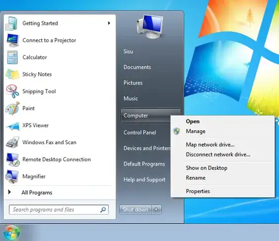Click the Calculator label
This screenshot has height=241, width=279.
click(x=35, y=57)
